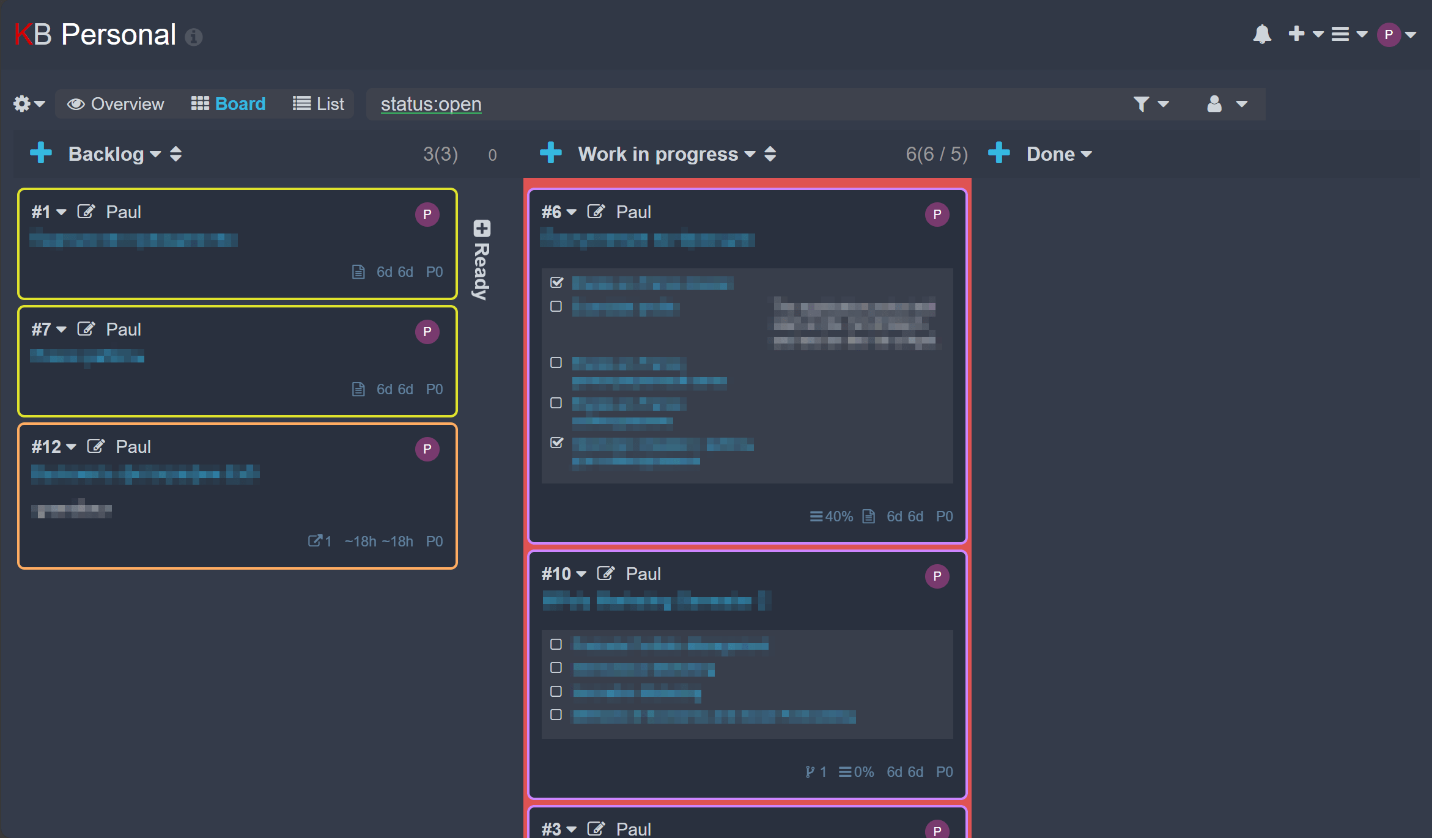Edit task #10 with the pencil icon
Image resolution: width=1432 pixels, height=838 pixels.
pyautogui.click(x=606, y=573)
